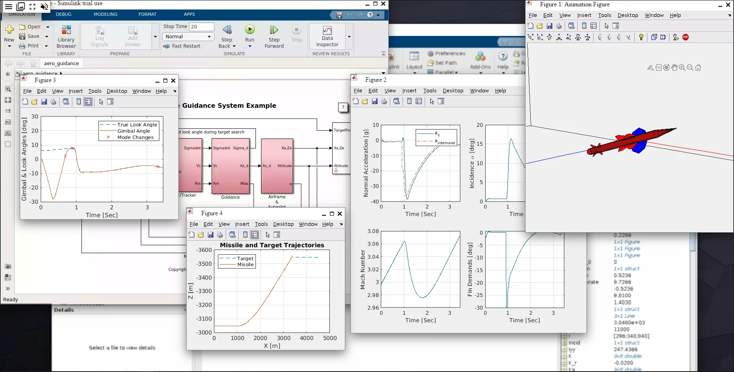Toggle Insert Colorbar in Figure 4 toolbar
The width and height of the screenshot is (734, 372).
[x=245, y=235]
